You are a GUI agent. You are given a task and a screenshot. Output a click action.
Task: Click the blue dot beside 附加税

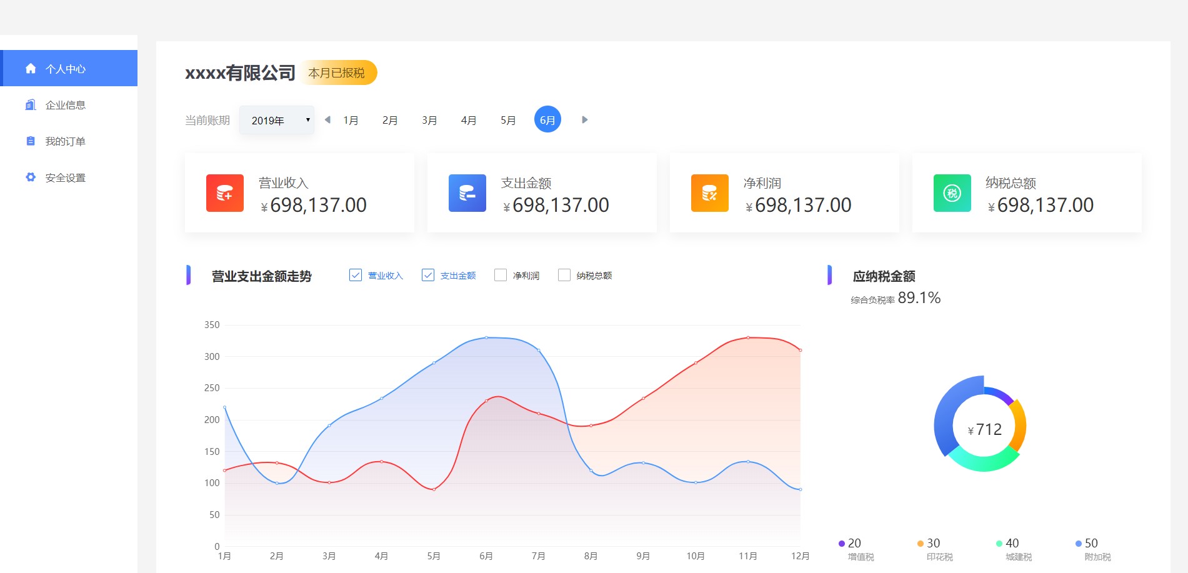(x=1078, y=543)
